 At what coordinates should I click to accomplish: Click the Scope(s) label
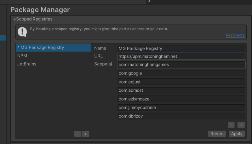tap(103, 64)
